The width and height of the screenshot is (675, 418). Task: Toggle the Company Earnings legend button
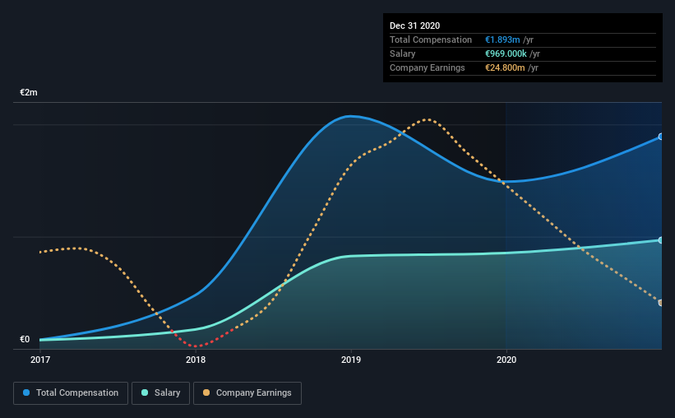247,393
